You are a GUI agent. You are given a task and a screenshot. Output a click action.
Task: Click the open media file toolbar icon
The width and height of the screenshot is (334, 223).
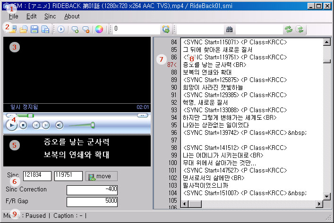(x=13, y=29)
